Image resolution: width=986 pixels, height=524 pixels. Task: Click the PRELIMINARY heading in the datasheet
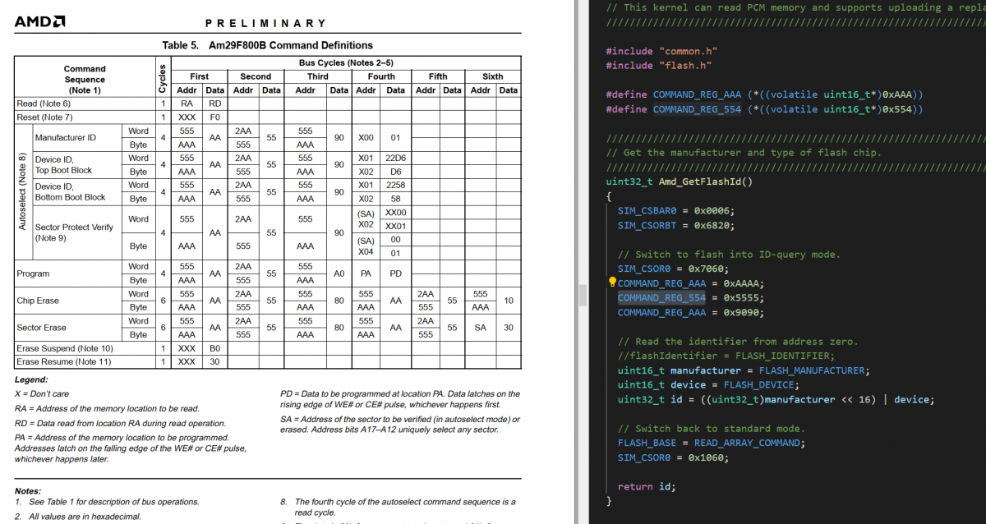coord(265,23)
